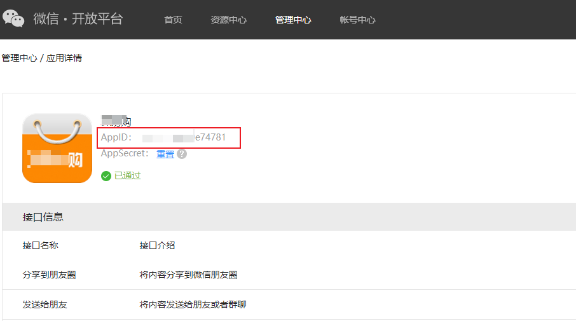Click the question mark help icon beside 重置

tap(182, 154)
